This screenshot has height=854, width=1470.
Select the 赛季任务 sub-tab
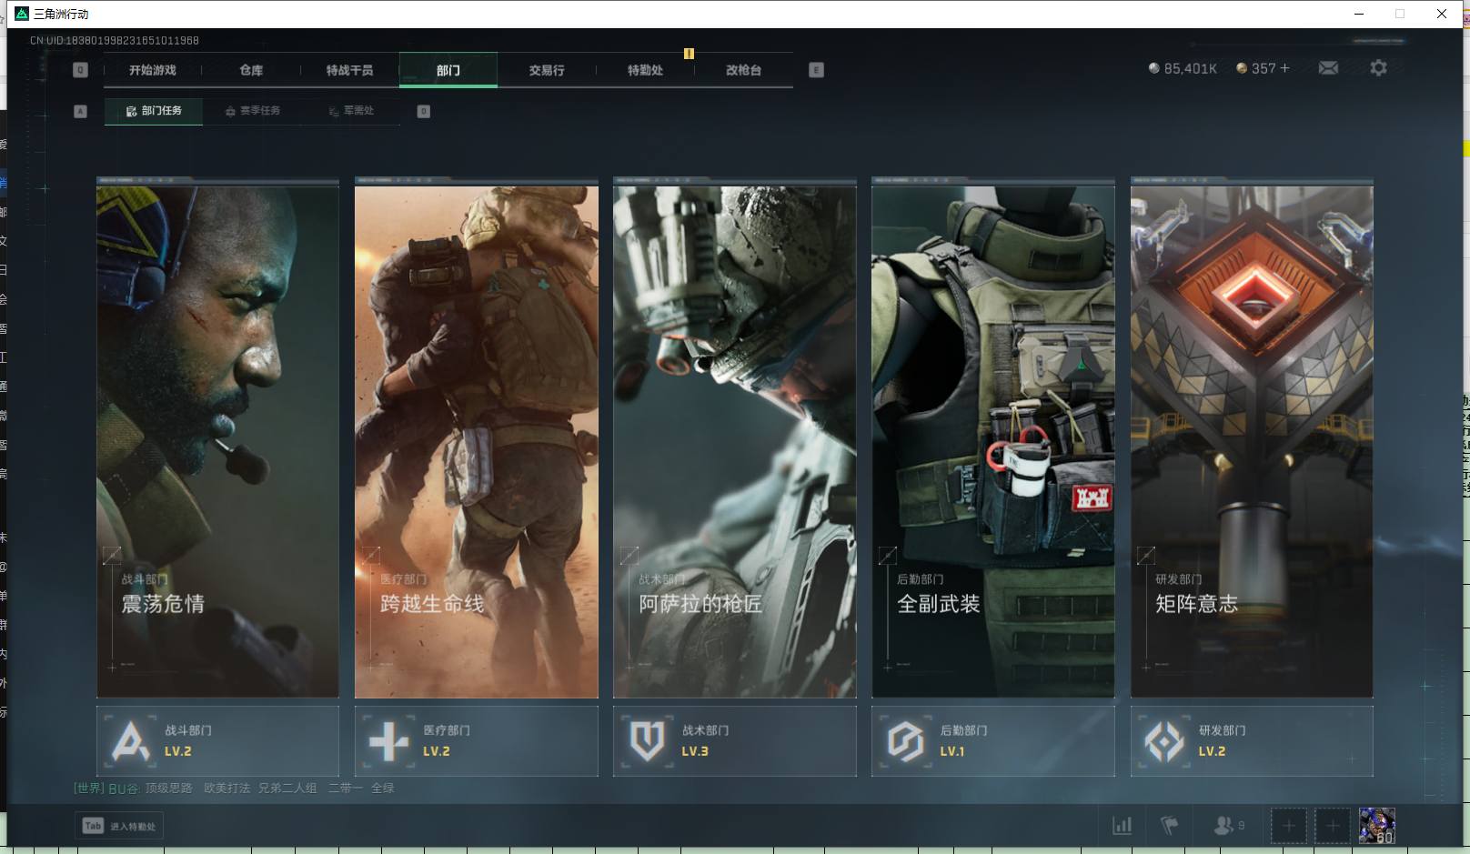click(x=253, y=111)
